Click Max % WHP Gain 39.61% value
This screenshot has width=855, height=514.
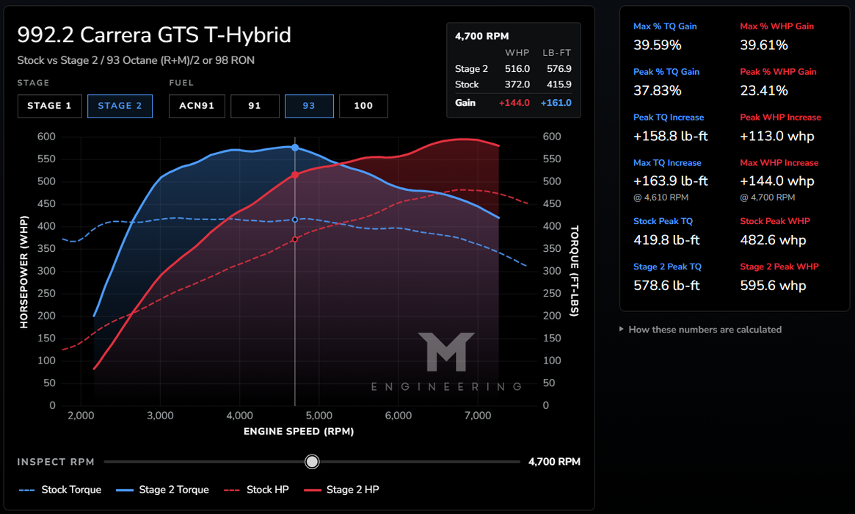point(764,46)
